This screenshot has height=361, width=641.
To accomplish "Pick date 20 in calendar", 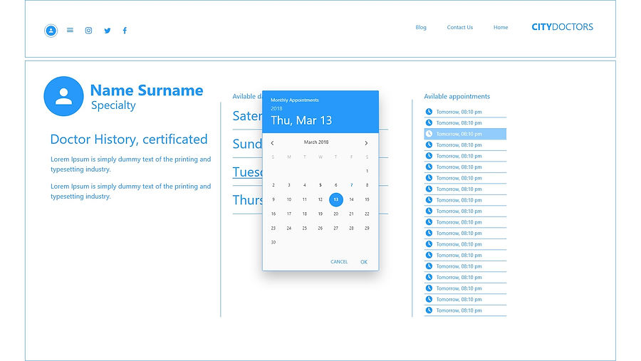I will pyautogui.click(x=335, y=214).
